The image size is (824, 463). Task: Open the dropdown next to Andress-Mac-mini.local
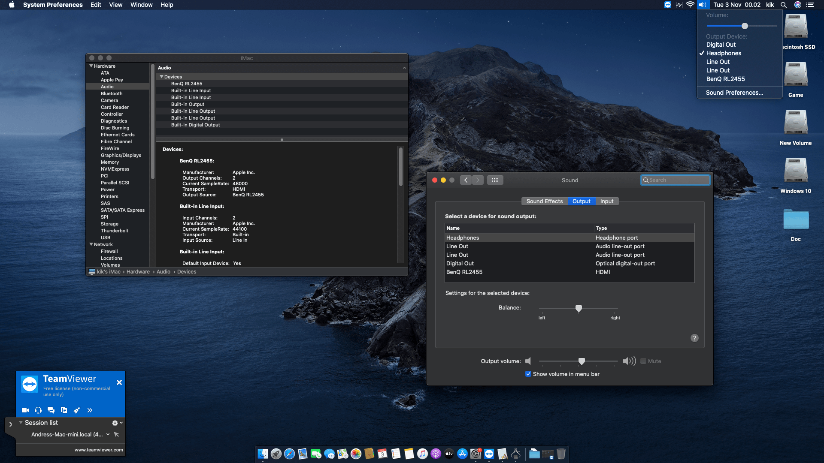pos(108,434)
